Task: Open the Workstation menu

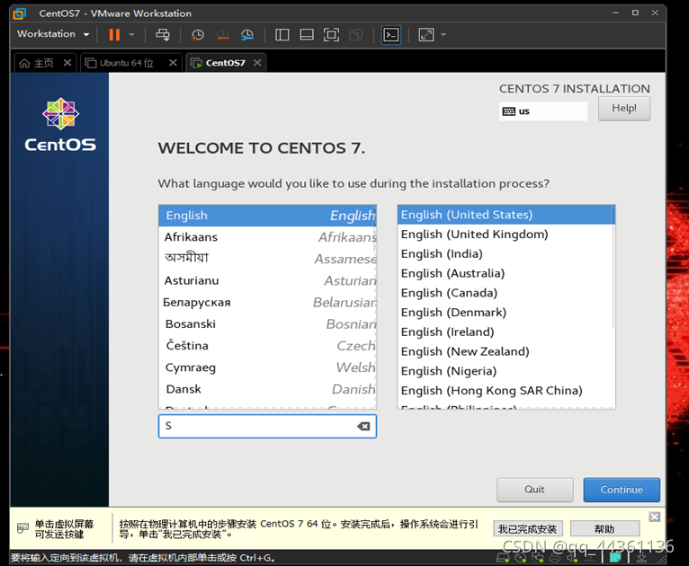Action: click(53, 34)
